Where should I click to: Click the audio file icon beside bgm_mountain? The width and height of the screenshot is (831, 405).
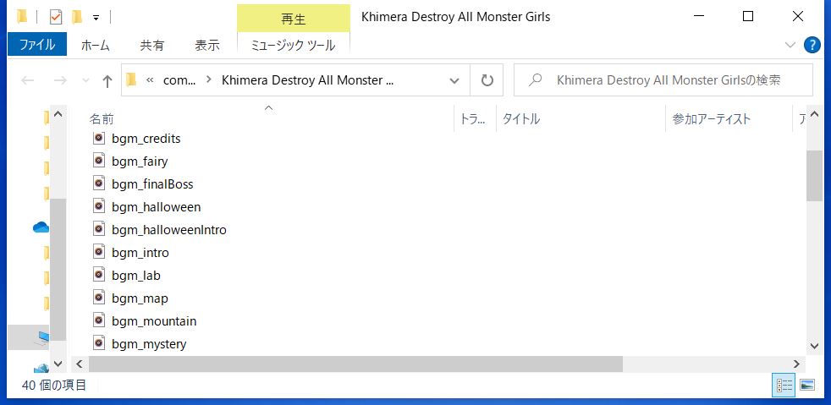[98, 320]
